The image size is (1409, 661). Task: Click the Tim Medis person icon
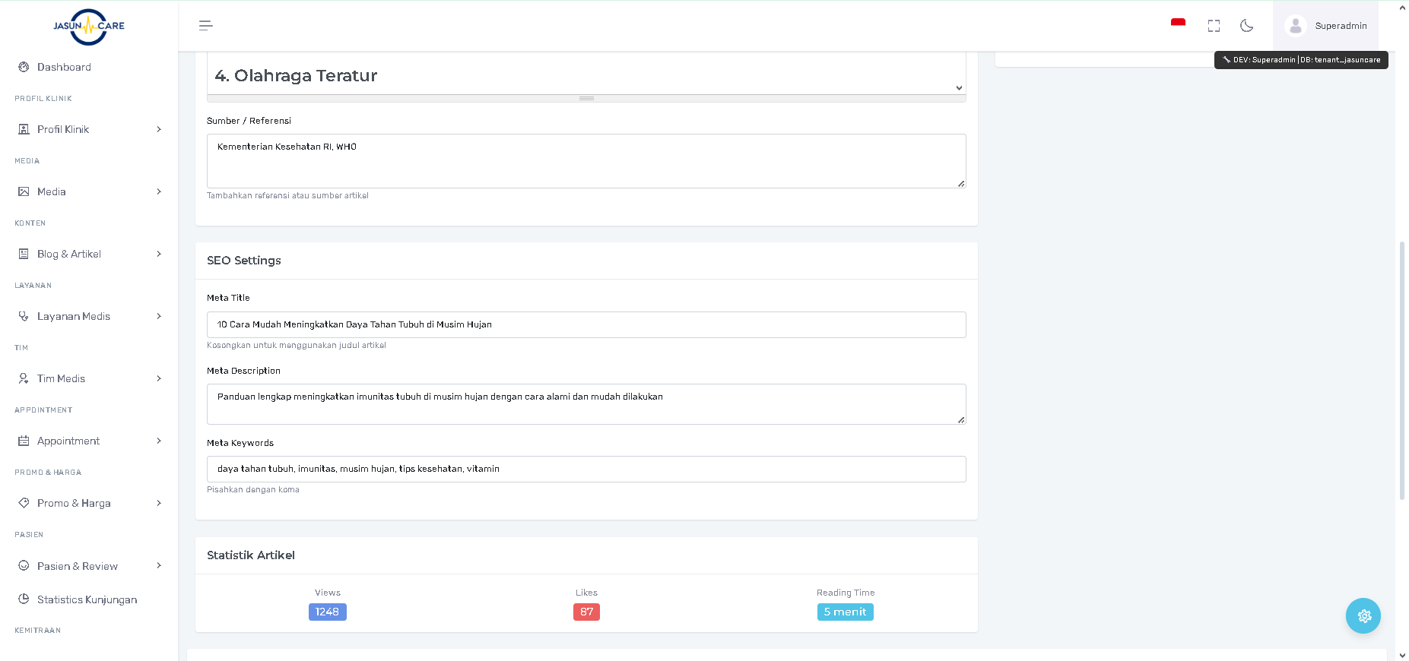point(24,378)
